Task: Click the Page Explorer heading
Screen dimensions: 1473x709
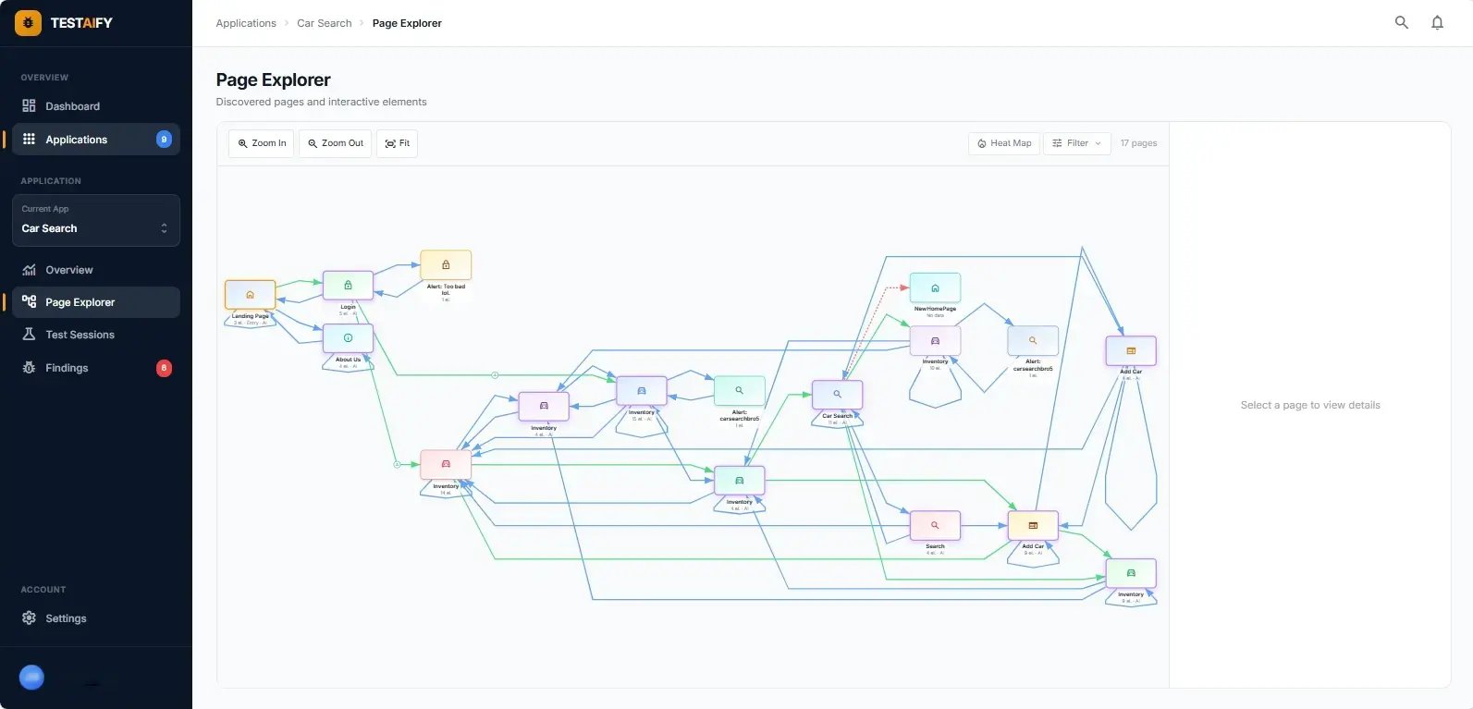Action: pyautogui.click(x=273, y=80)
